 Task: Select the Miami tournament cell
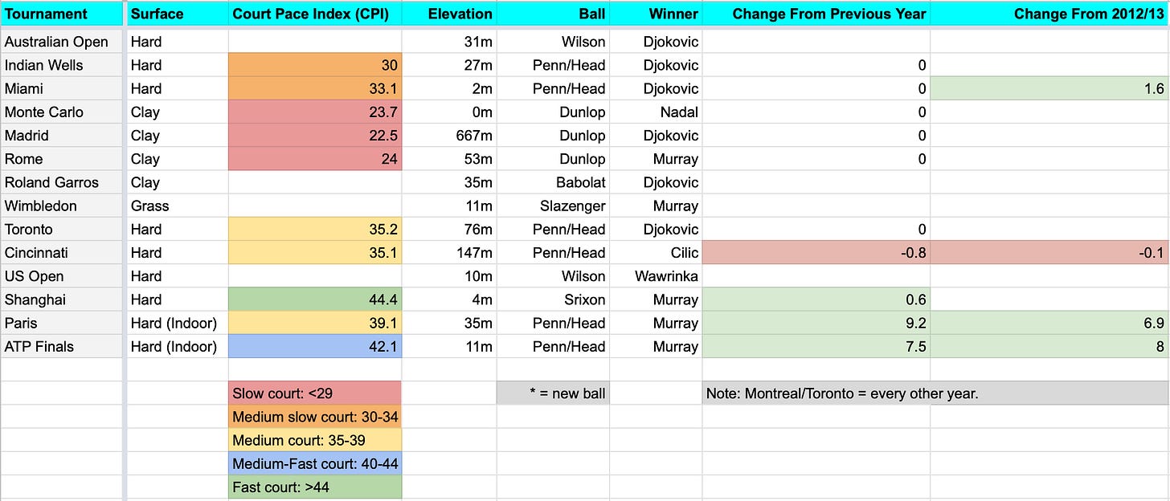(x=61, y=88)
